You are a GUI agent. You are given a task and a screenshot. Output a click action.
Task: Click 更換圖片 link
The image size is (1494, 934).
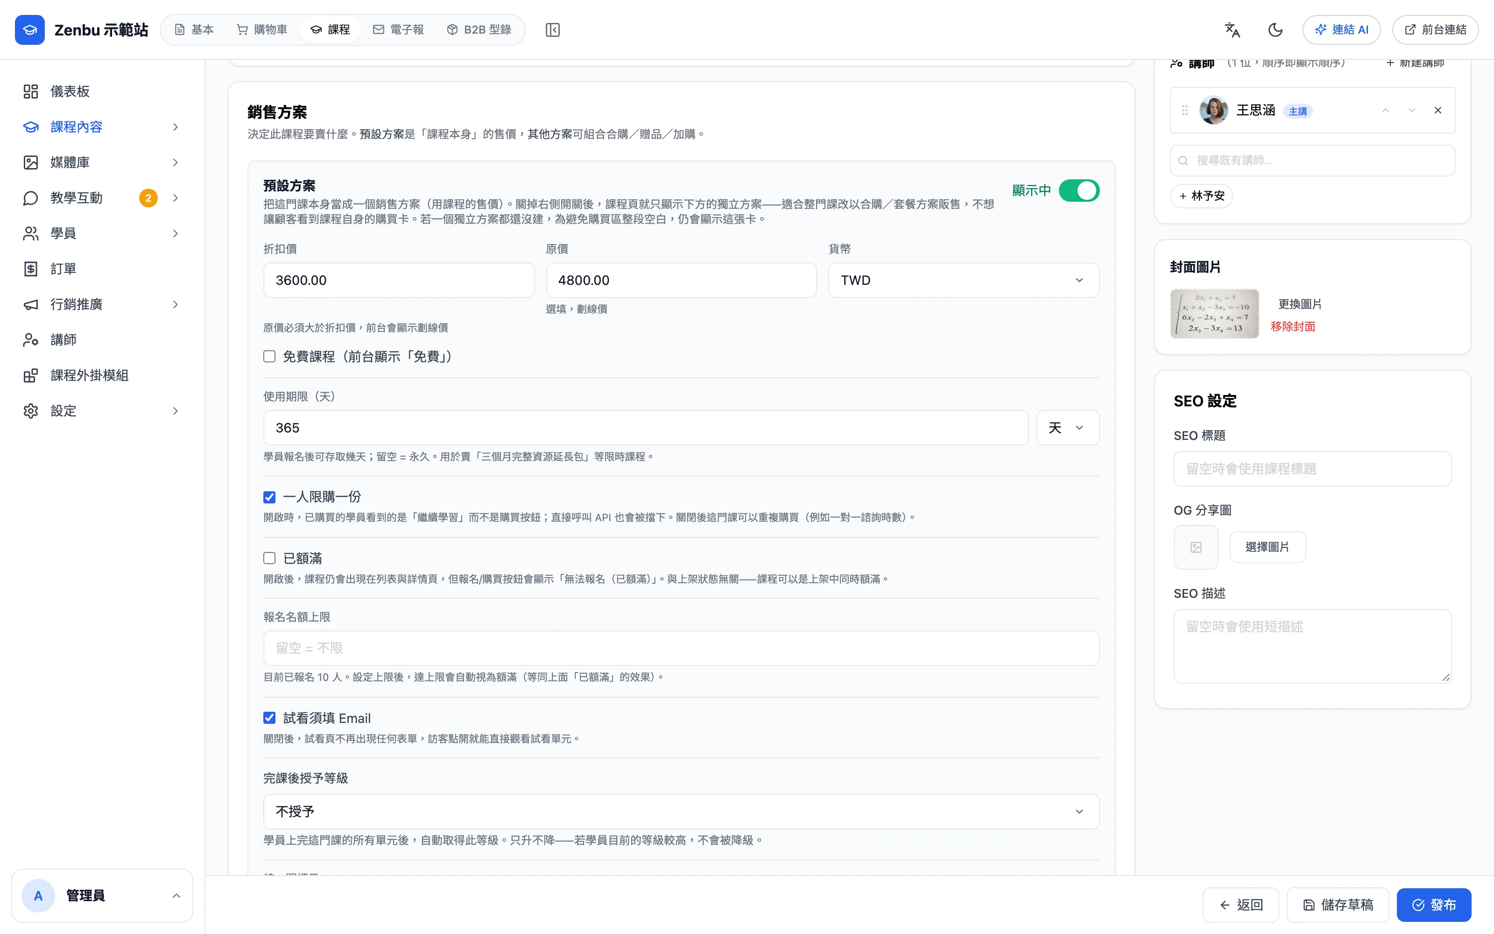click(1299, 304)
